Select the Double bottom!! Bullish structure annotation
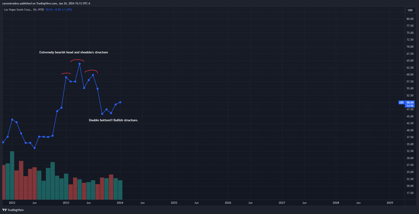Viewport: 419px width, 214px height. pos(113,120)
